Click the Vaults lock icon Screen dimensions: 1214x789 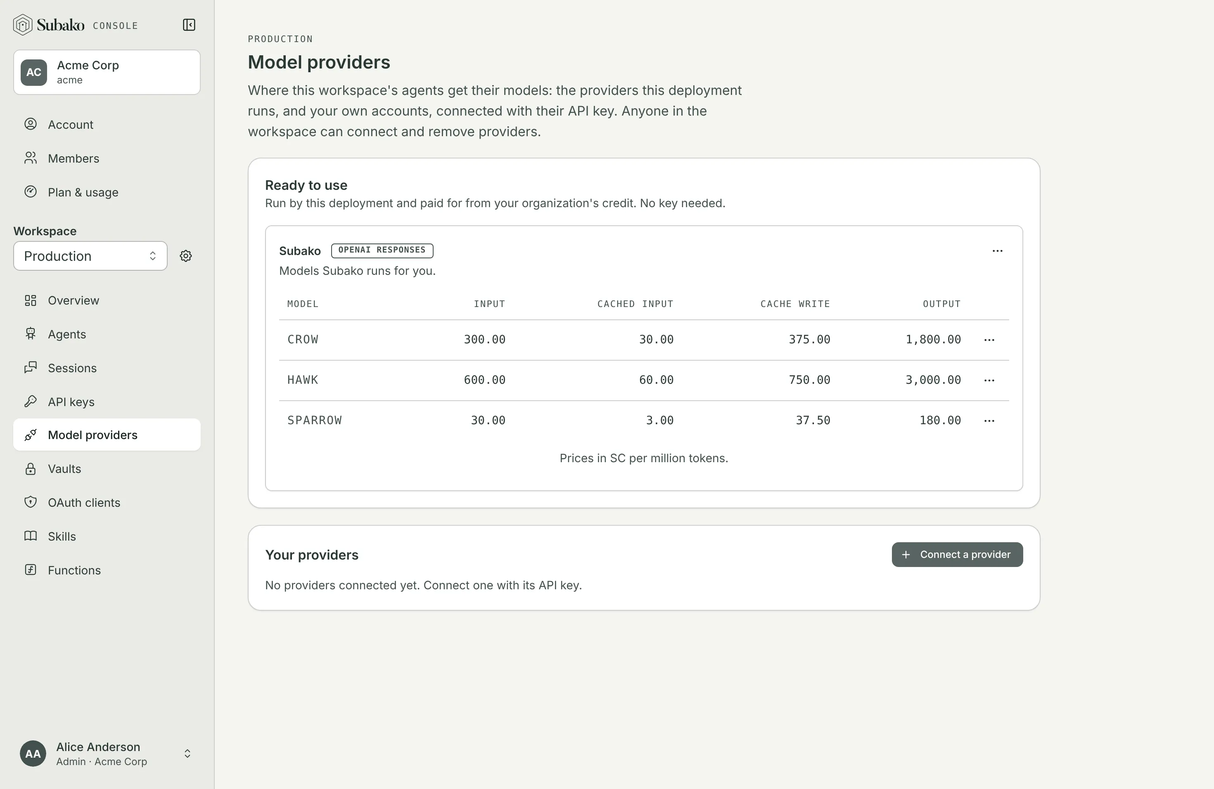click(x=31, y=468)
